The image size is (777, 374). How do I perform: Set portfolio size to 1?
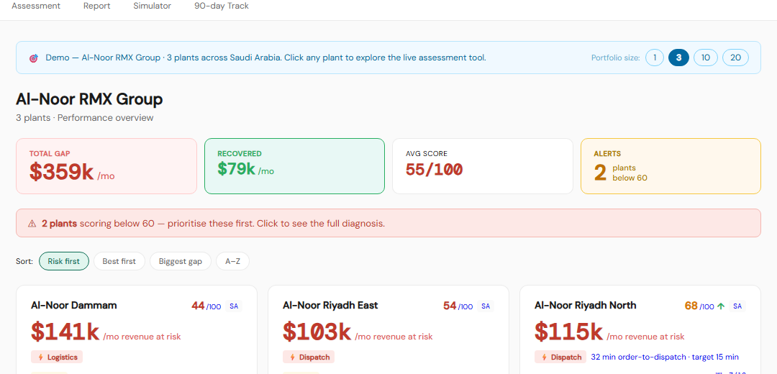[655, 58]
